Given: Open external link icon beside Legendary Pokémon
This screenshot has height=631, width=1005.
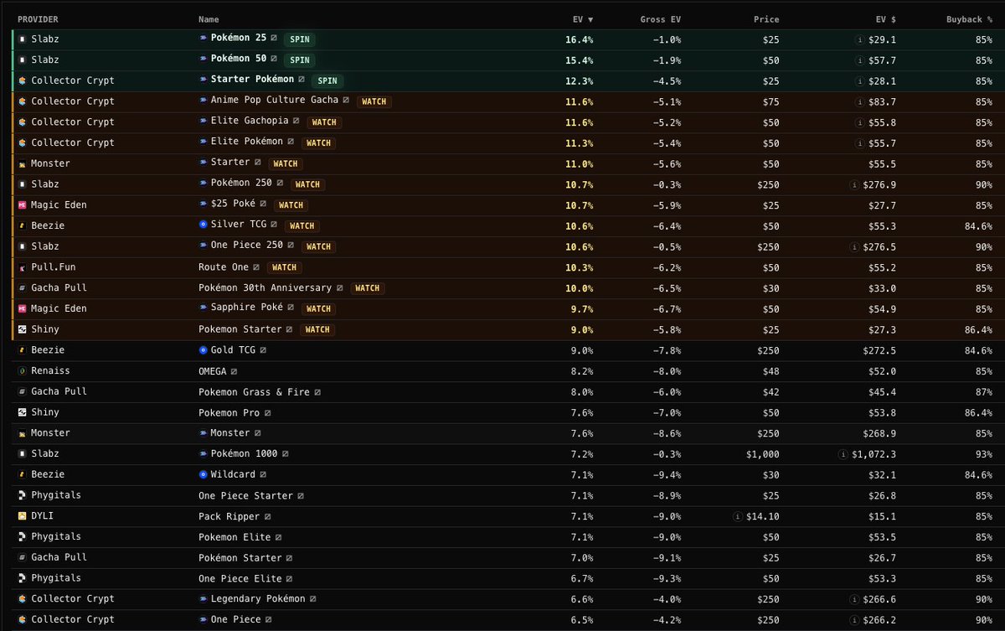Looking at the screenshot, I should (313, 599).
